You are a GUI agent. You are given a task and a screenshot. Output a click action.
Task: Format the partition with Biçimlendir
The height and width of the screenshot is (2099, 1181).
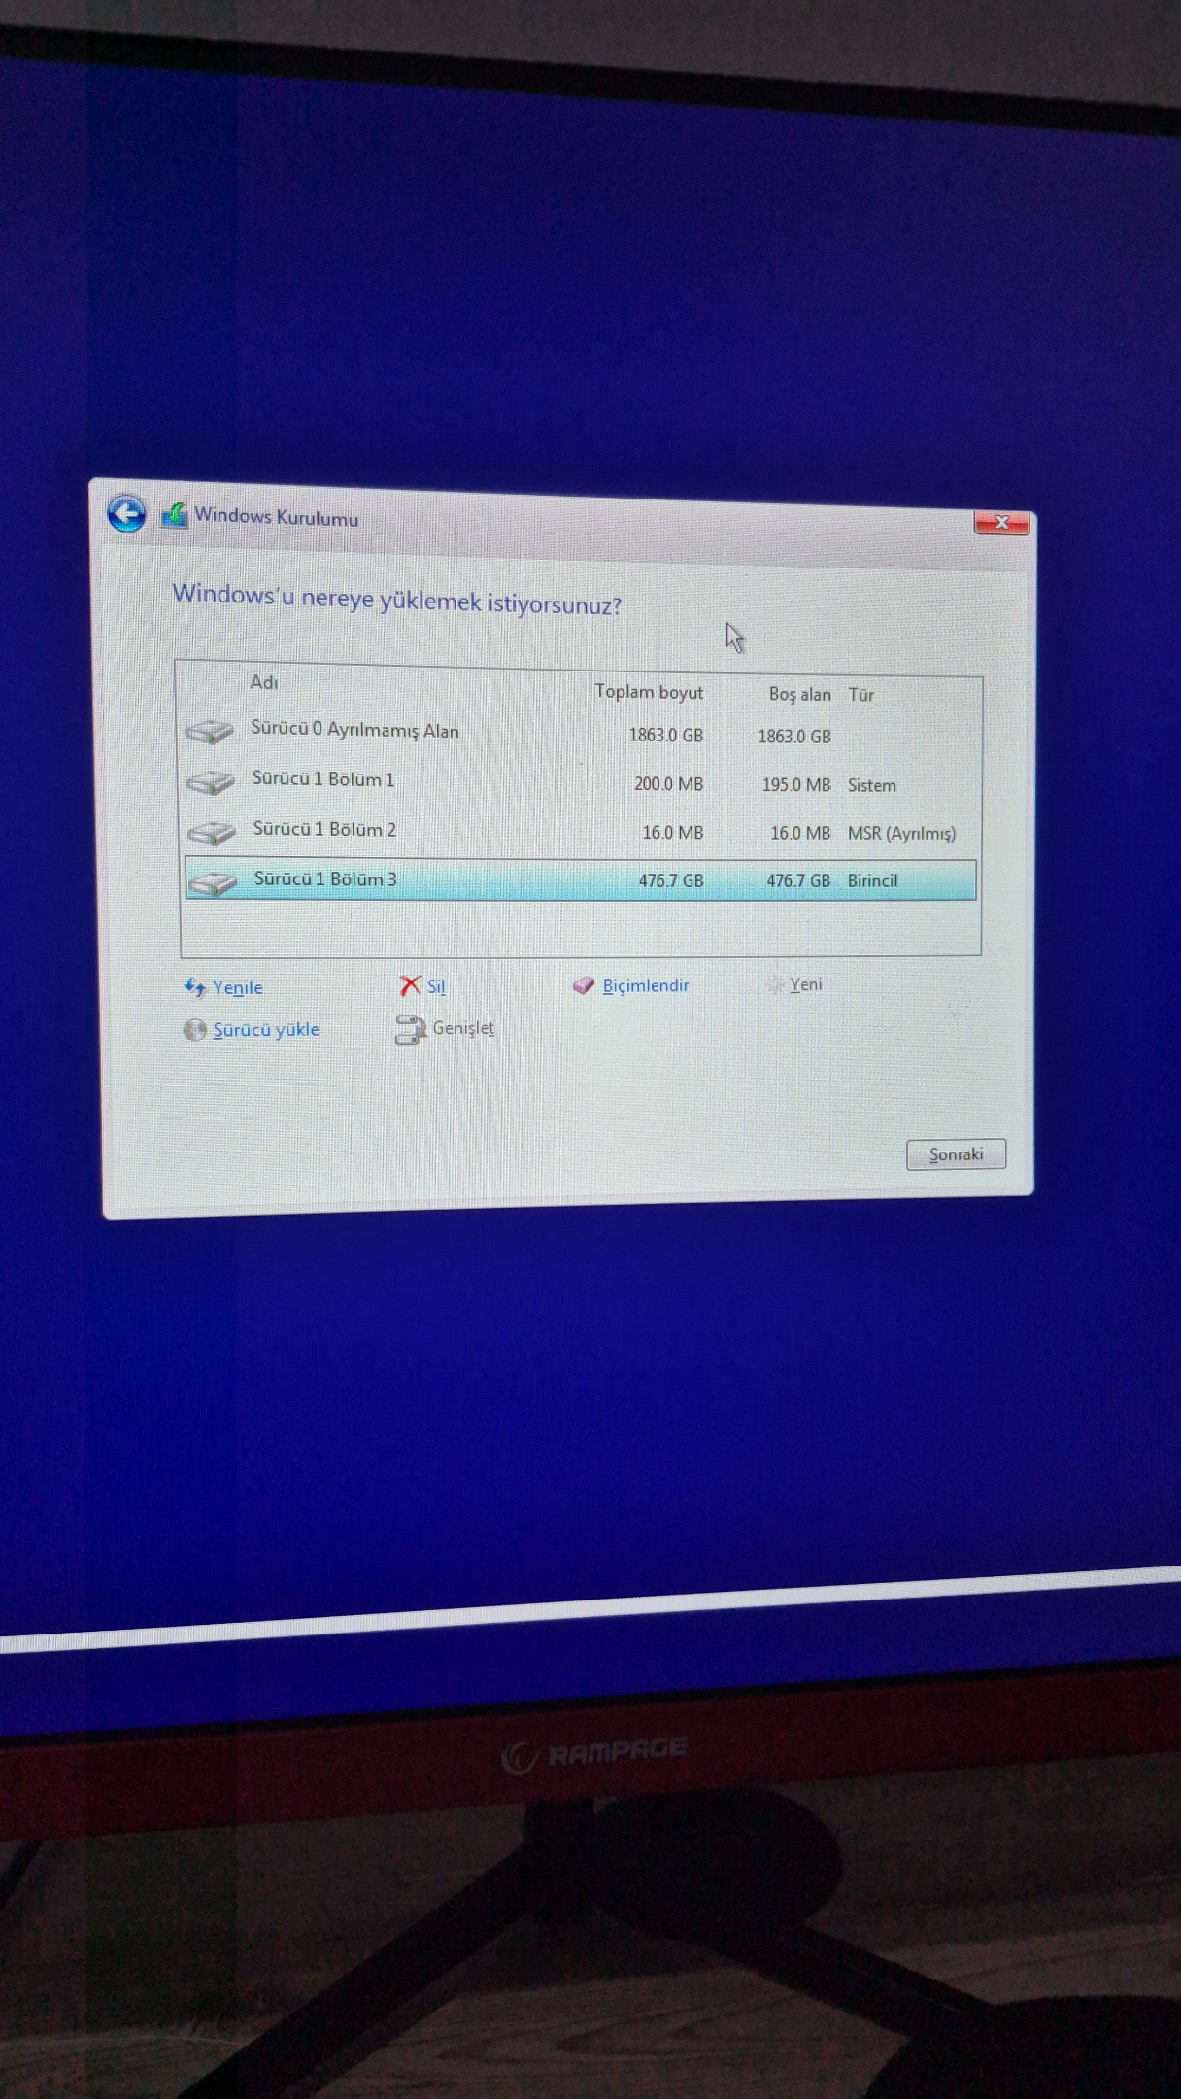pyautogui.click(x=645, y=985)
